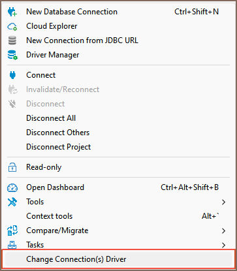Click the Compare/Migrate arrows icon

point(12,231)
